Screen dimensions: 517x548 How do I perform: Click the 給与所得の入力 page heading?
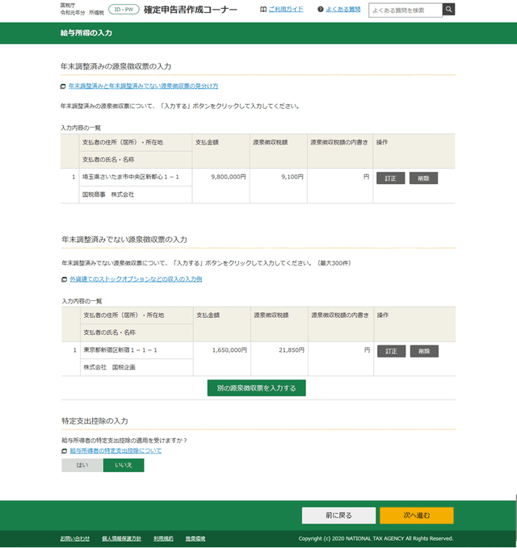[x=86, y=33]
